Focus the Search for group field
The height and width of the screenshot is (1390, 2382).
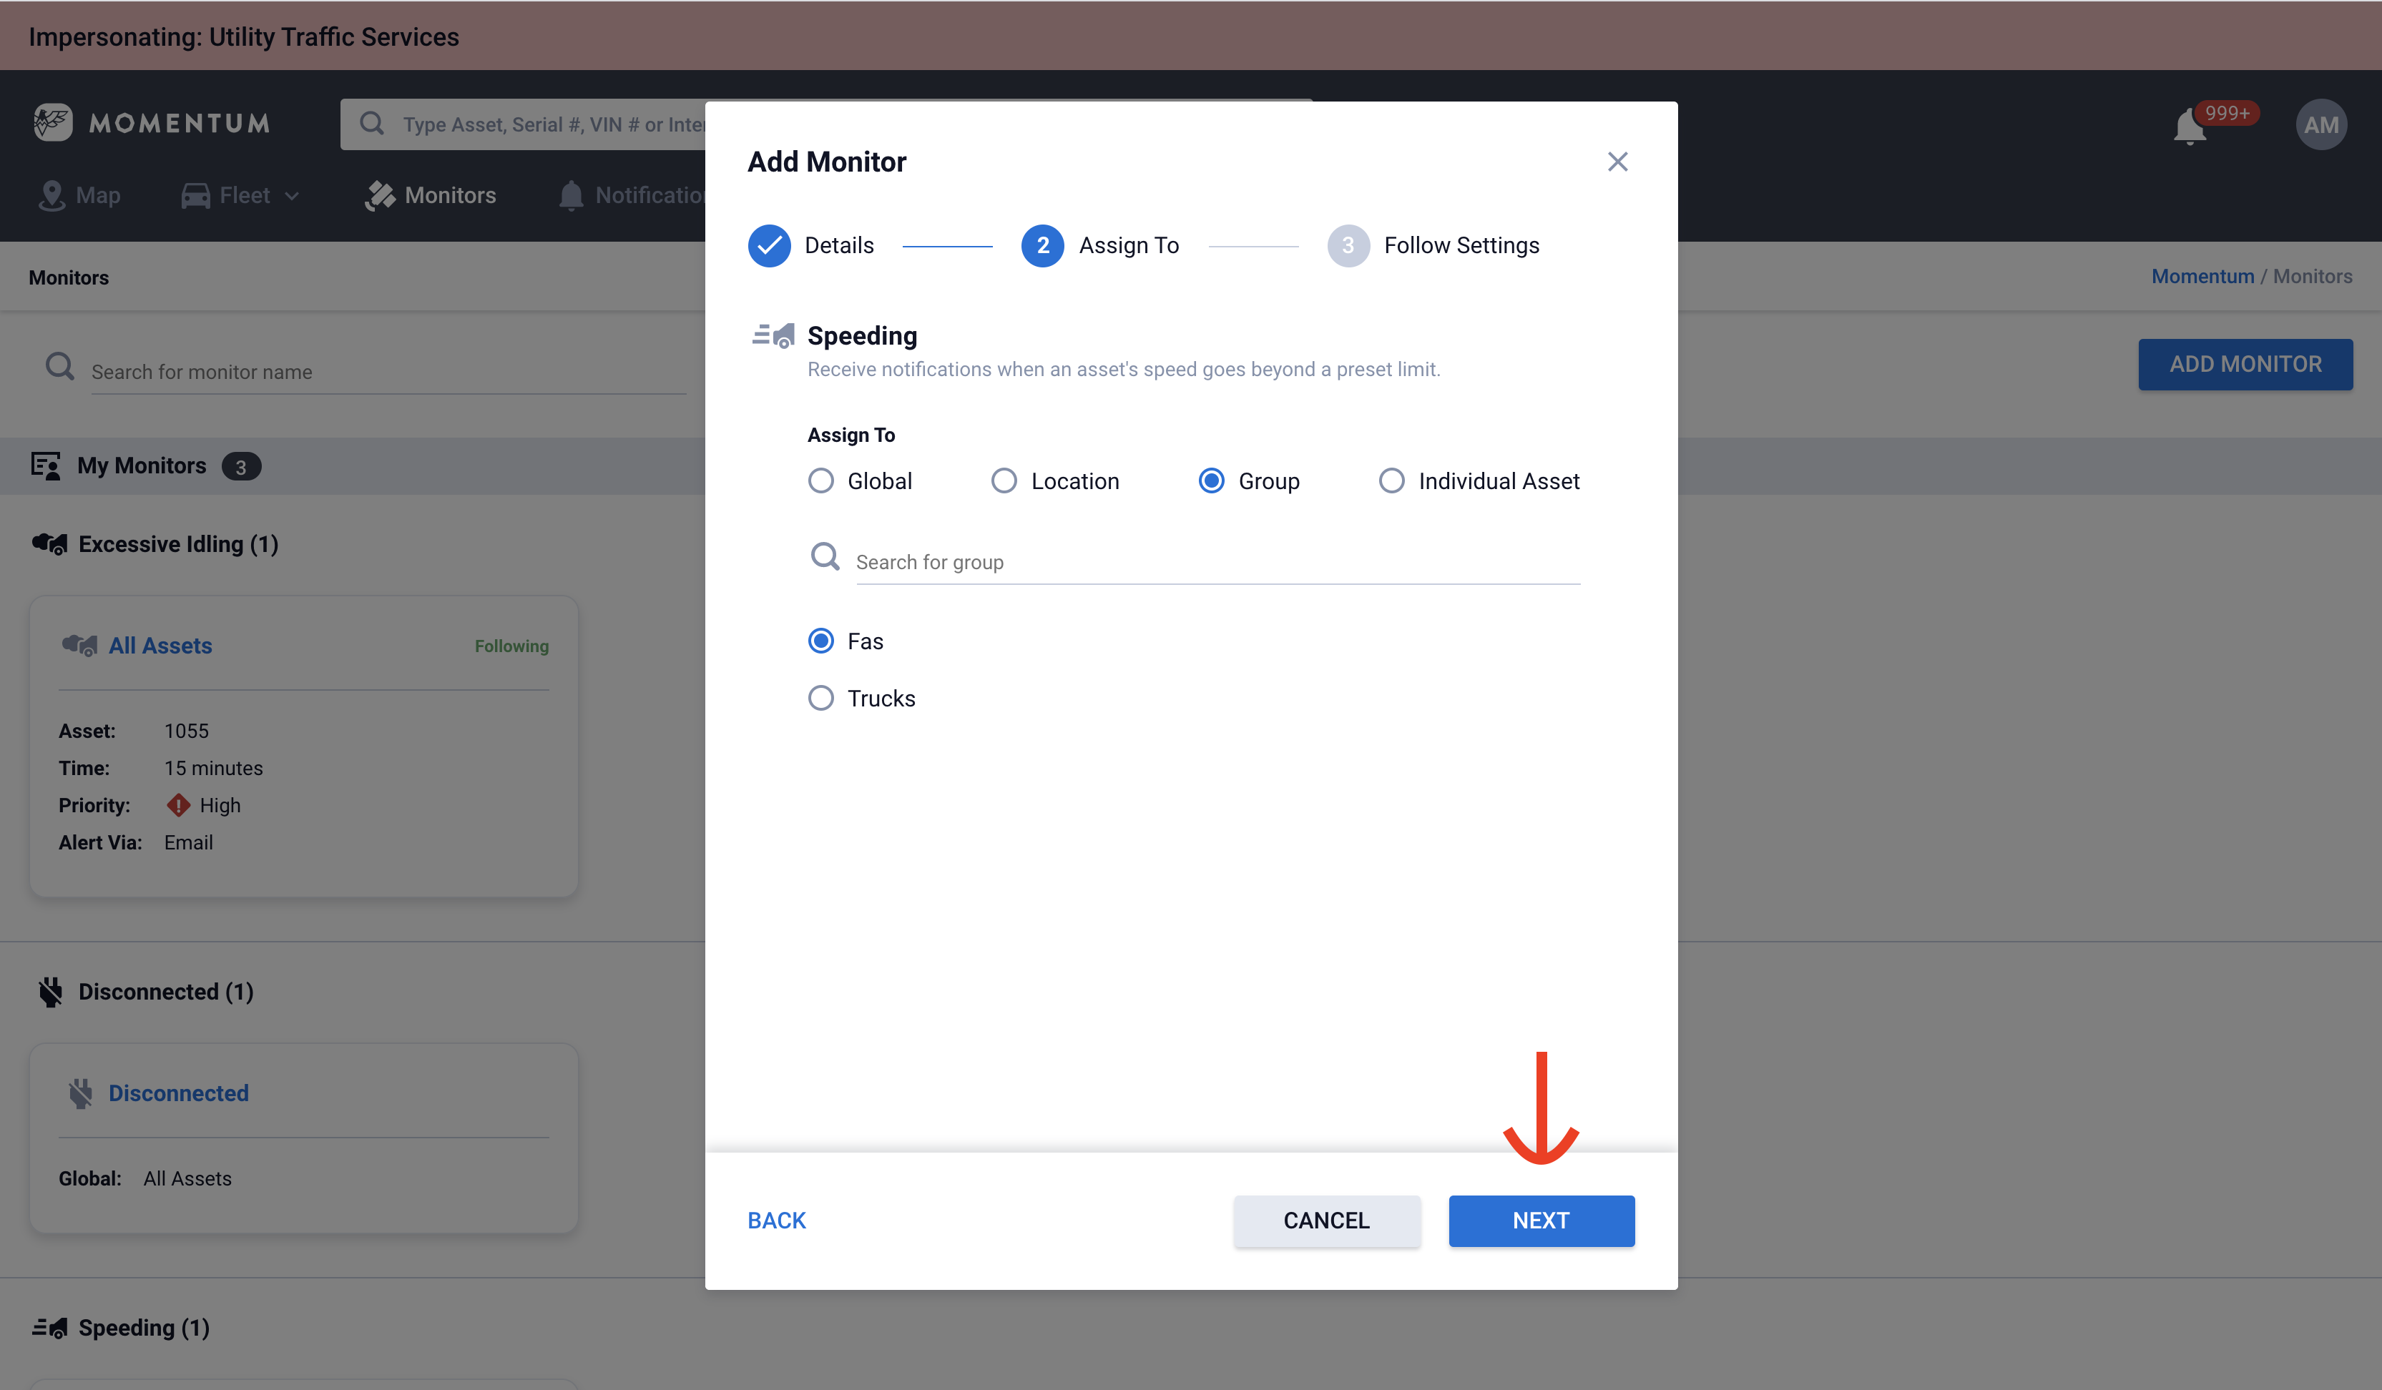coord(1217,562)
